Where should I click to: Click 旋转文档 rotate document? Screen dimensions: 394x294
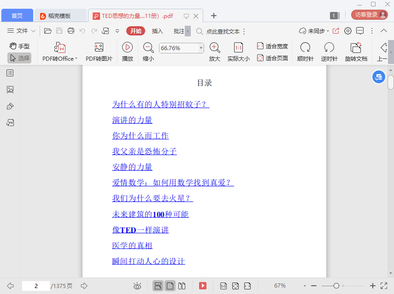356,52
